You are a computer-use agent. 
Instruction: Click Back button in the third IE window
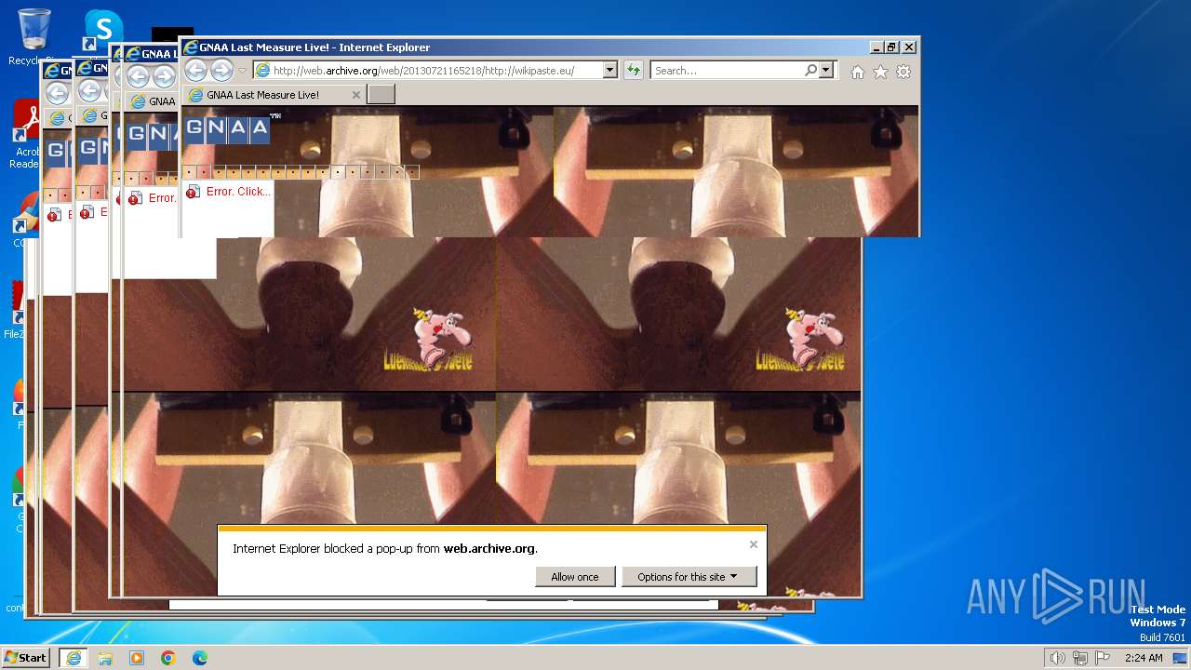[89, 90]
